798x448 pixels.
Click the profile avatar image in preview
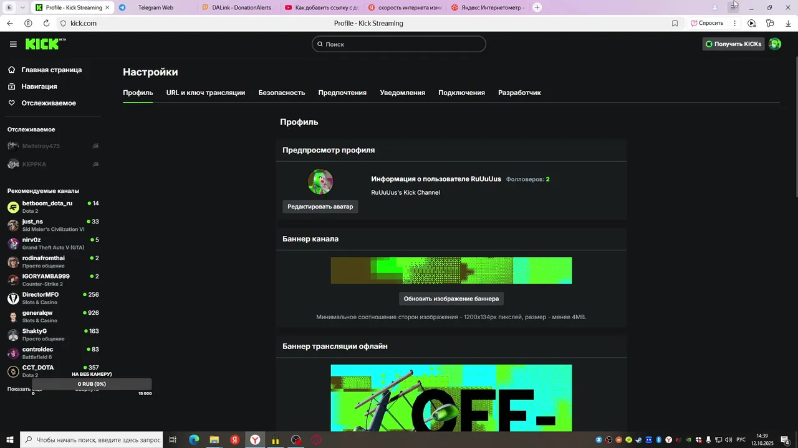pos(320,182)
